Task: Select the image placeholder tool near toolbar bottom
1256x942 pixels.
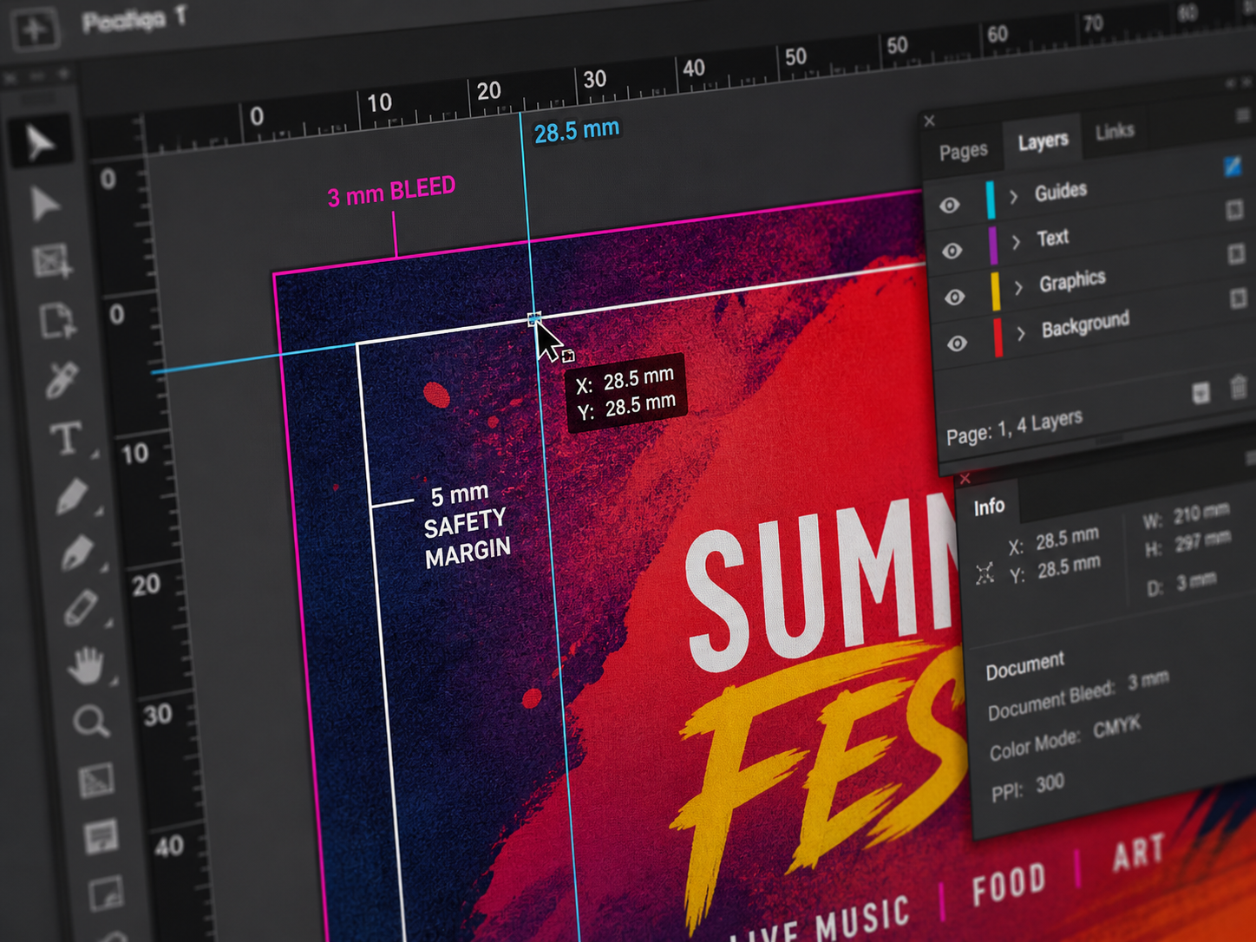Action: pos(106,893)
